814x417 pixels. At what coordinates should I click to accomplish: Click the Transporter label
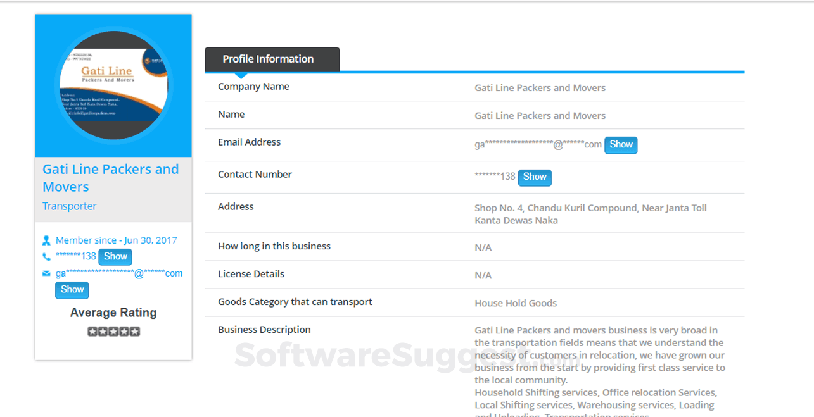pos(69,206)
